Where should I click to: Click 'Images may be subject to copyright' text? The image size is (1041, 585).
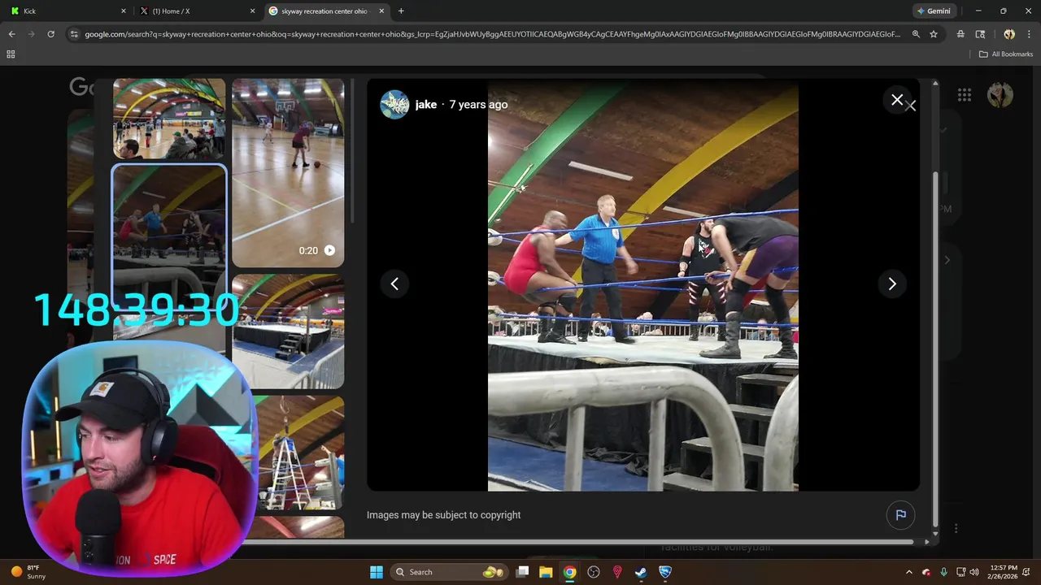443,515
